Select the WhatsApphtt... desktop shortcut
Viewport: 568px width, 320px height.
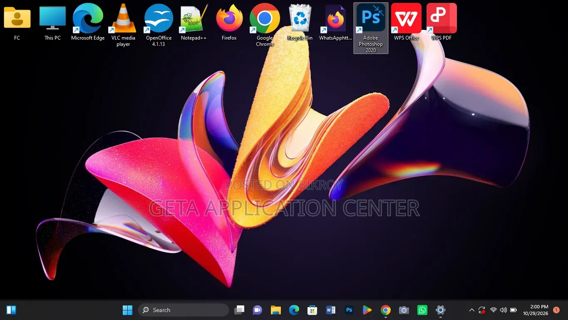point(335,22)
